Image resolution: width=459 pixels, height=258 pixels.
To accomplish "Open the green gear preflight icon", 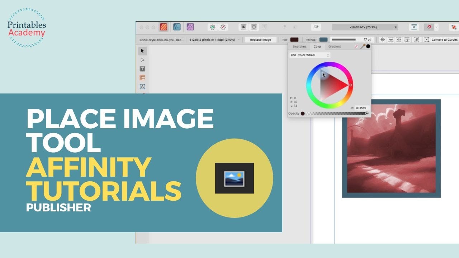I will click(x=213, y=27).
